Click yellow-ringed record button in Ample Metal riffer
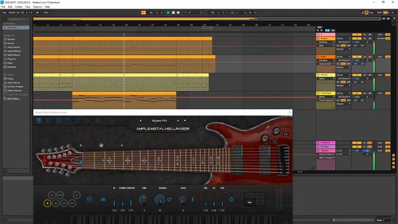 tap(47, 203)
